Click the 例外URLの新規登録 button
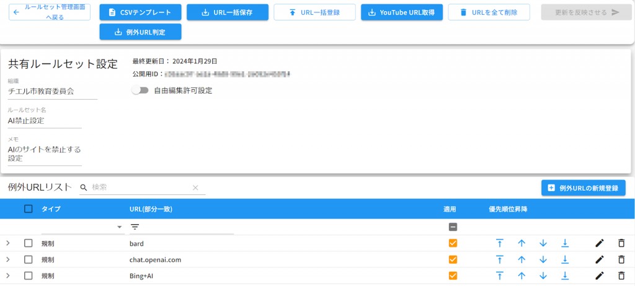Image resolution: width=635 pixels, height=286 pixels. (583, 188)
